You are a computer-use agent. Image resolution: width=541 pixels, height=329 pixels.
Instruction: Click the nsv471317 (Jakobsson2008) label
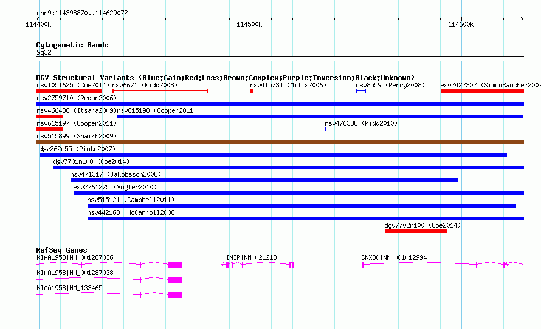[x=115, y=174]
